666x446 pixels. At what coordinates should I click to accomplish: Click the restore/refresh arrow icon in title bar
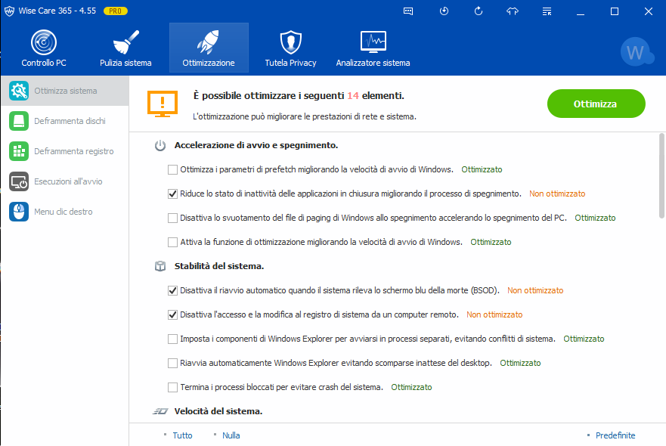[x=479, y=11]
